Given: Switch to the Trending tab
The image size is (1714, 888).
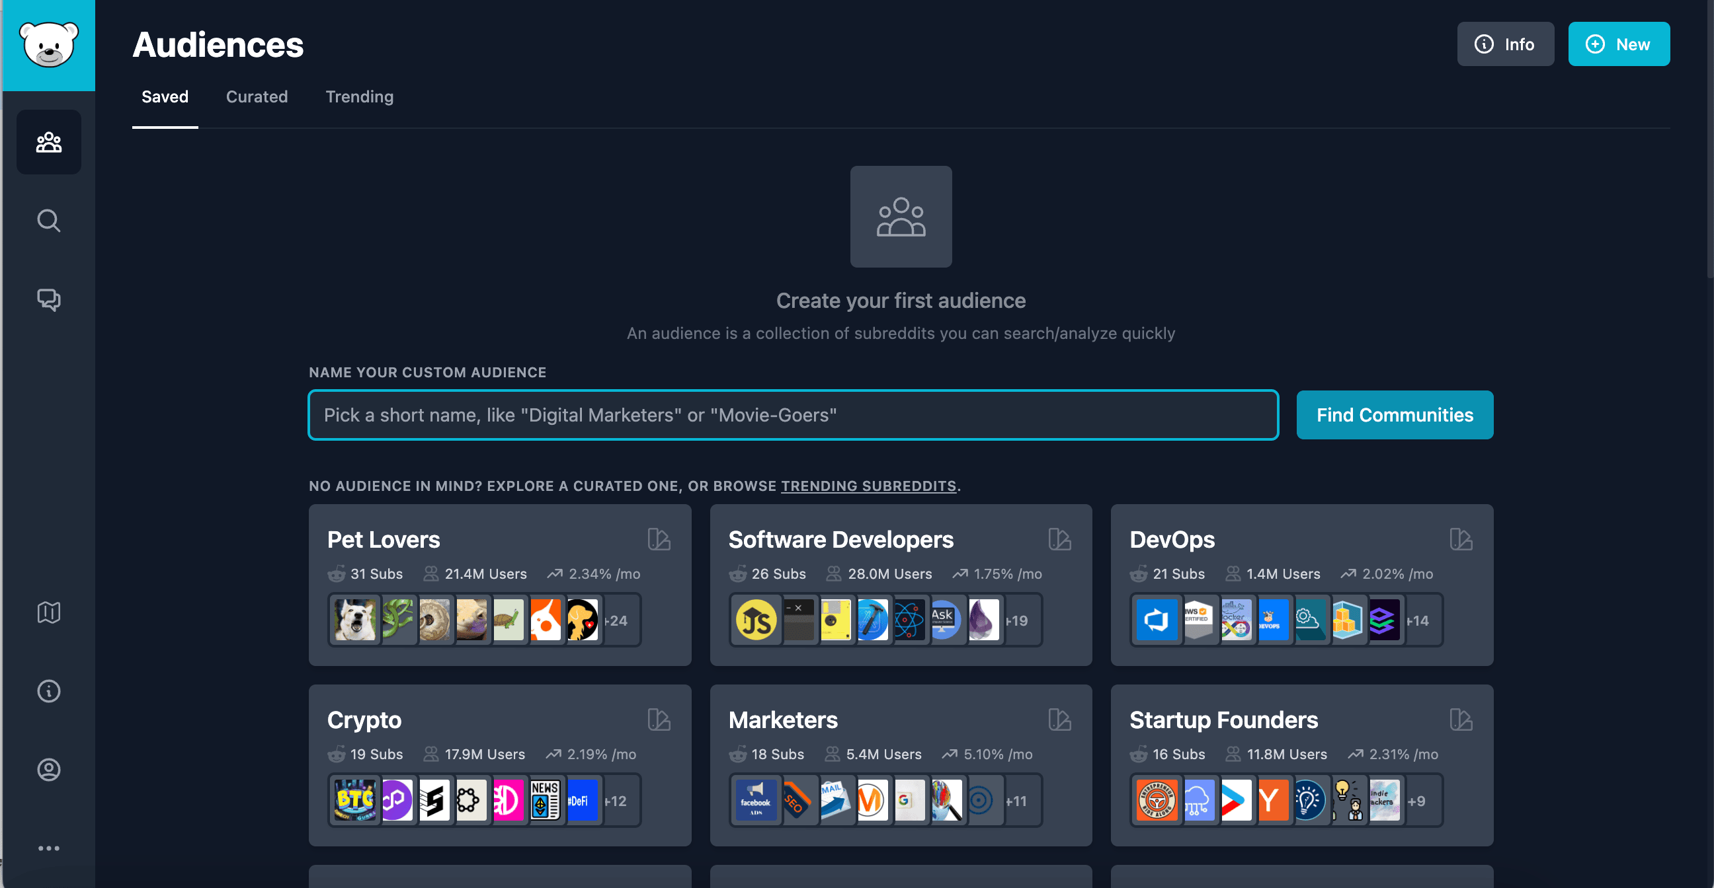Looking at the screenshot, I should 359,97.
